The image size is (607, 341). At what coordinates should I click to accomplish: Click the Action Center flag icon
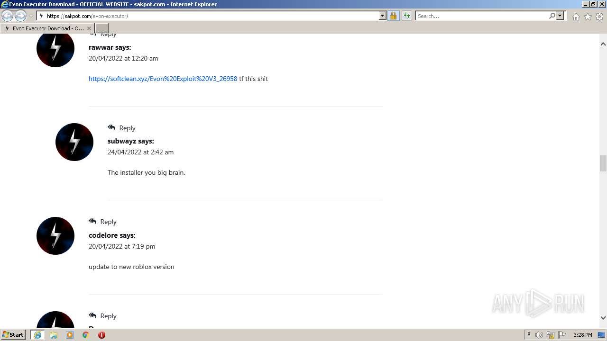coord(562,335)
